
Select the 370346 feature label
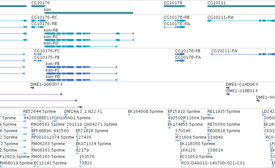[x=183, y=131]
